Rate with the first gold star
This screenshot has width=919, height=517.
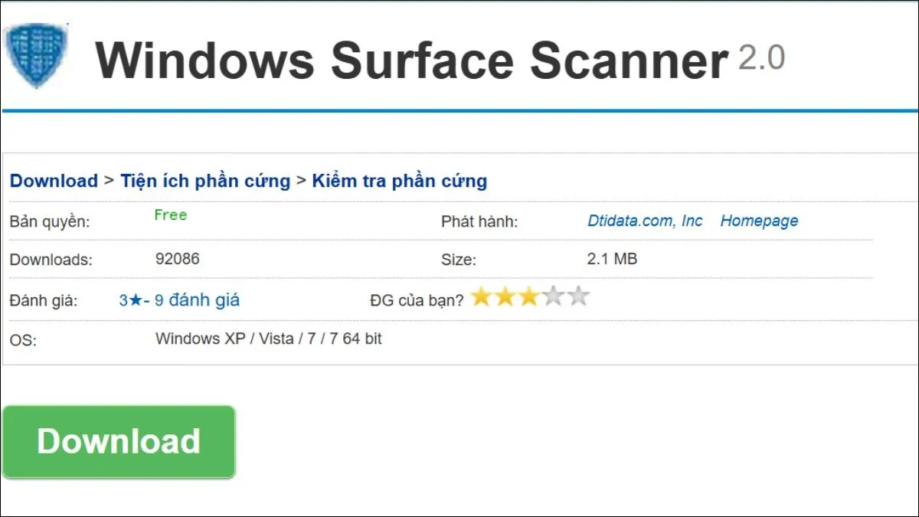481,297
